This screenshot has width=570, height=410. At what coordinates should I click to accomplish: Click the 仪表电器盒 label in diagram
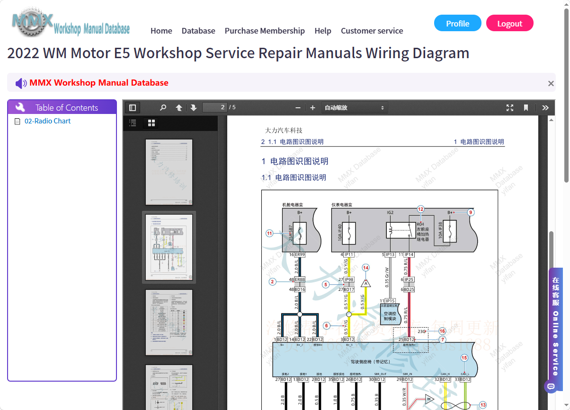coord(342,205)
